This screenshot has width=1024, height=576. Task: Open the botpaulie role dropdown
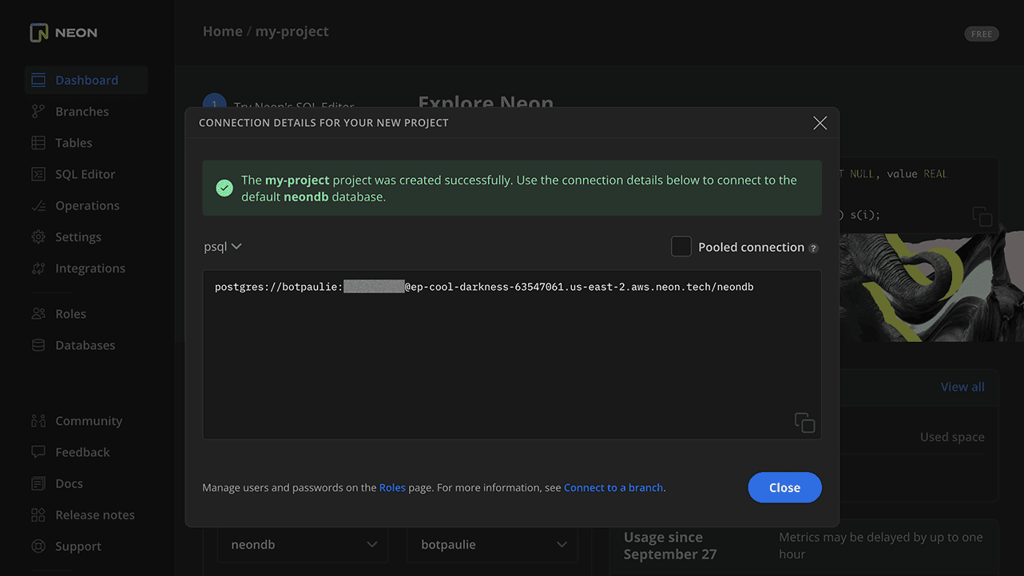click(493, 545)
